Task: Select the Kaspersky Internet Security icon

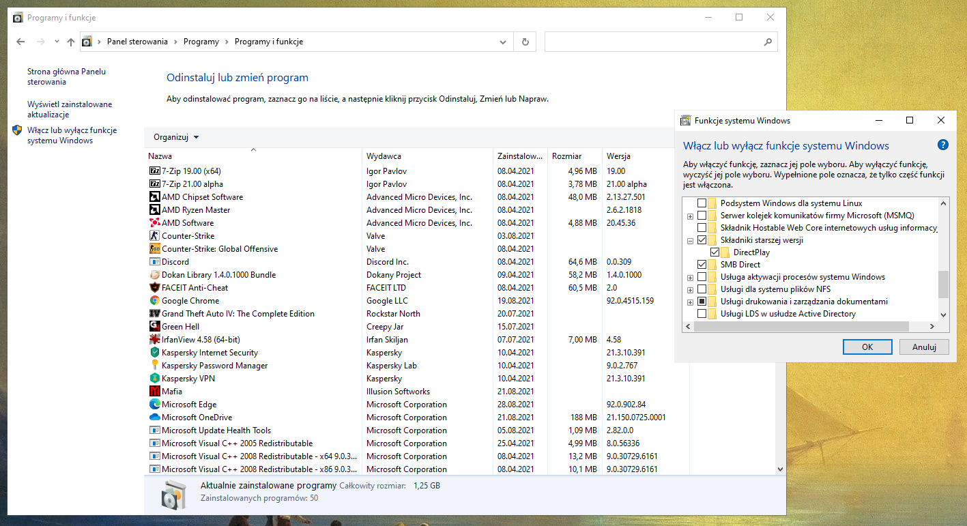Action: (154, 353)
